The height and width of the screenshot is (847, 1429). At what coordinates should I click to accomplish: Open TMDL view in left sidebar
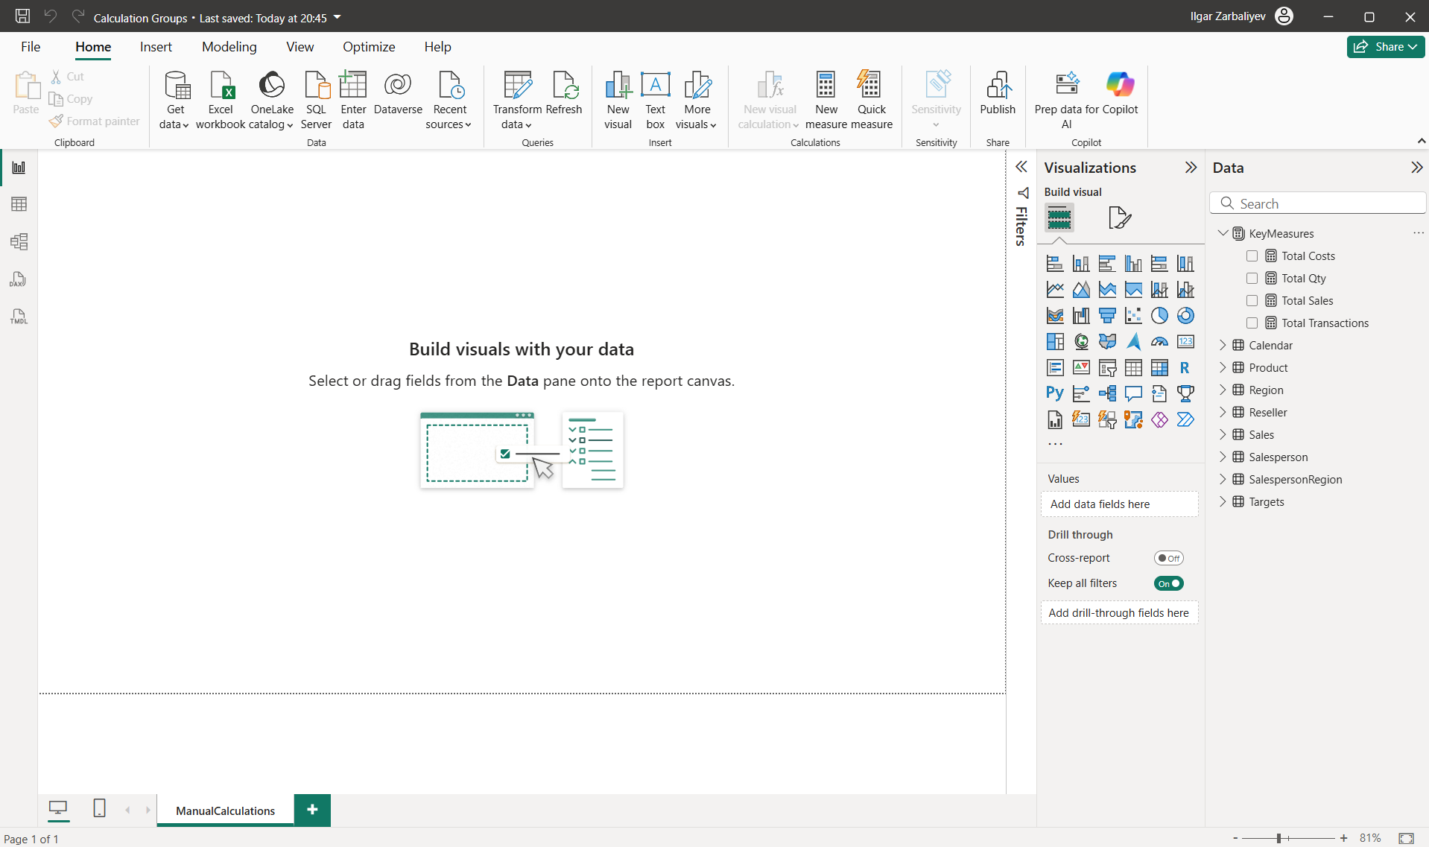pos(19,317)
